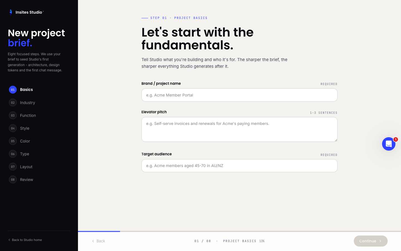Screen dimensions: 401x251
Task: Click the Elevator pitch resize handle
Action: coord(336,140)
